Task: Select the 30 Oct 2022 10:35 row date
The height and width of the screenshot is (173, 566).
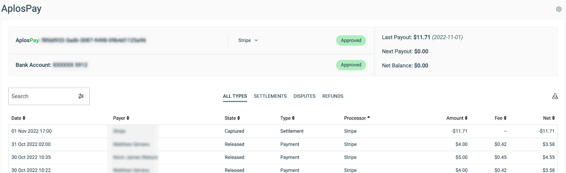Action: tap(31, 157)
